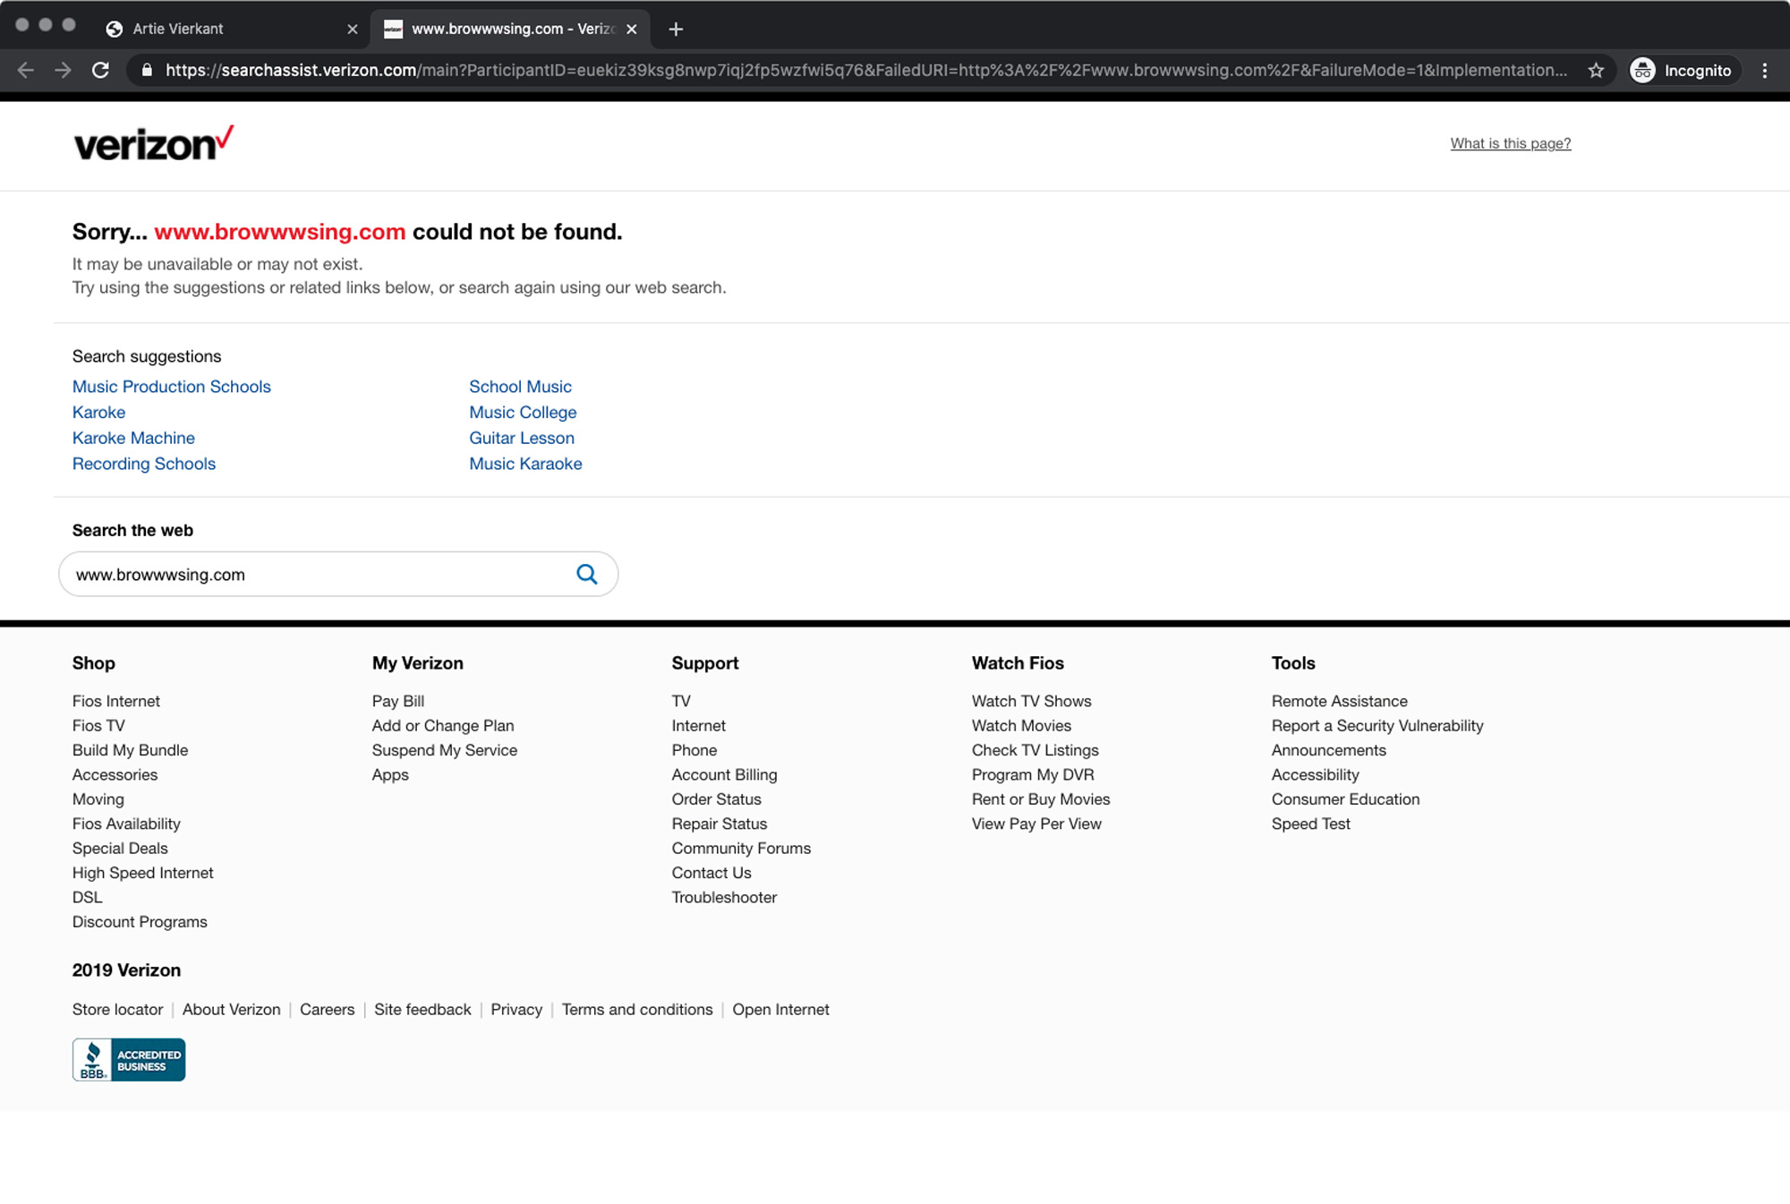This screenshot has height=1204, width=1790.
Task: Reload the page with the refresh icon
Action: pos(100,70)
